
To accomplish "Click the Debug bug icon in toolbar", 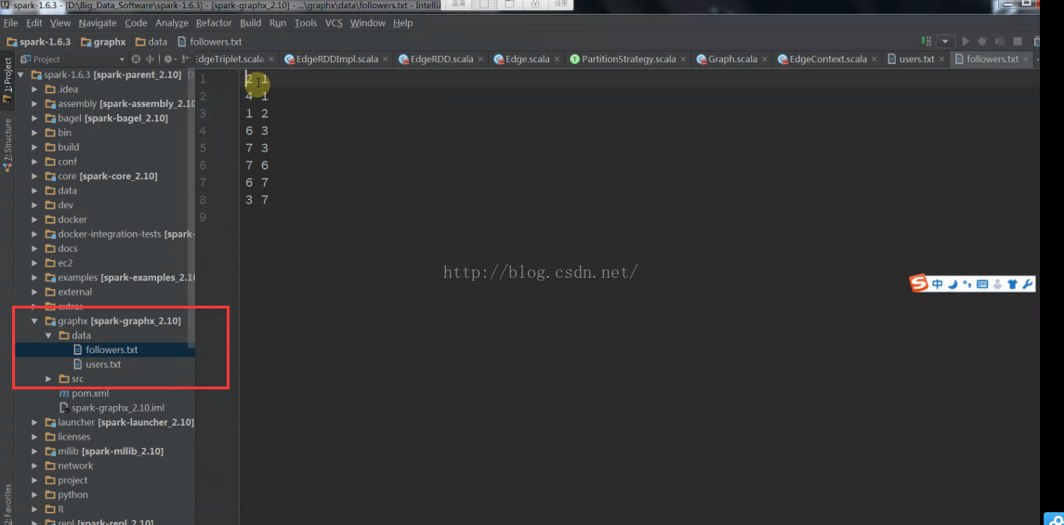I will 982,42.
